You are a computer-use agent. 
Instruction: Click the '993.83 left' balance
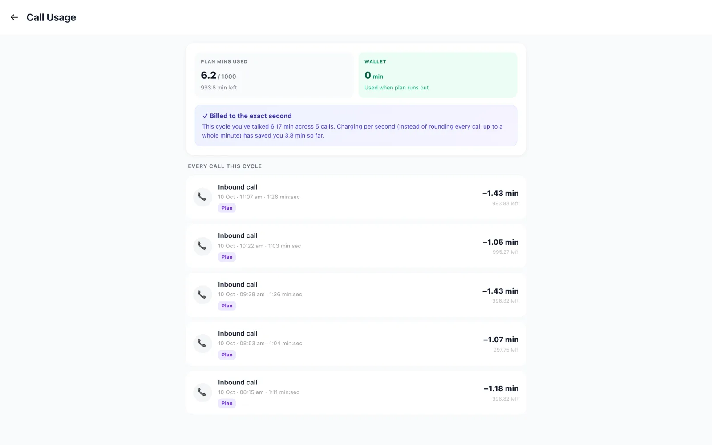506,203
